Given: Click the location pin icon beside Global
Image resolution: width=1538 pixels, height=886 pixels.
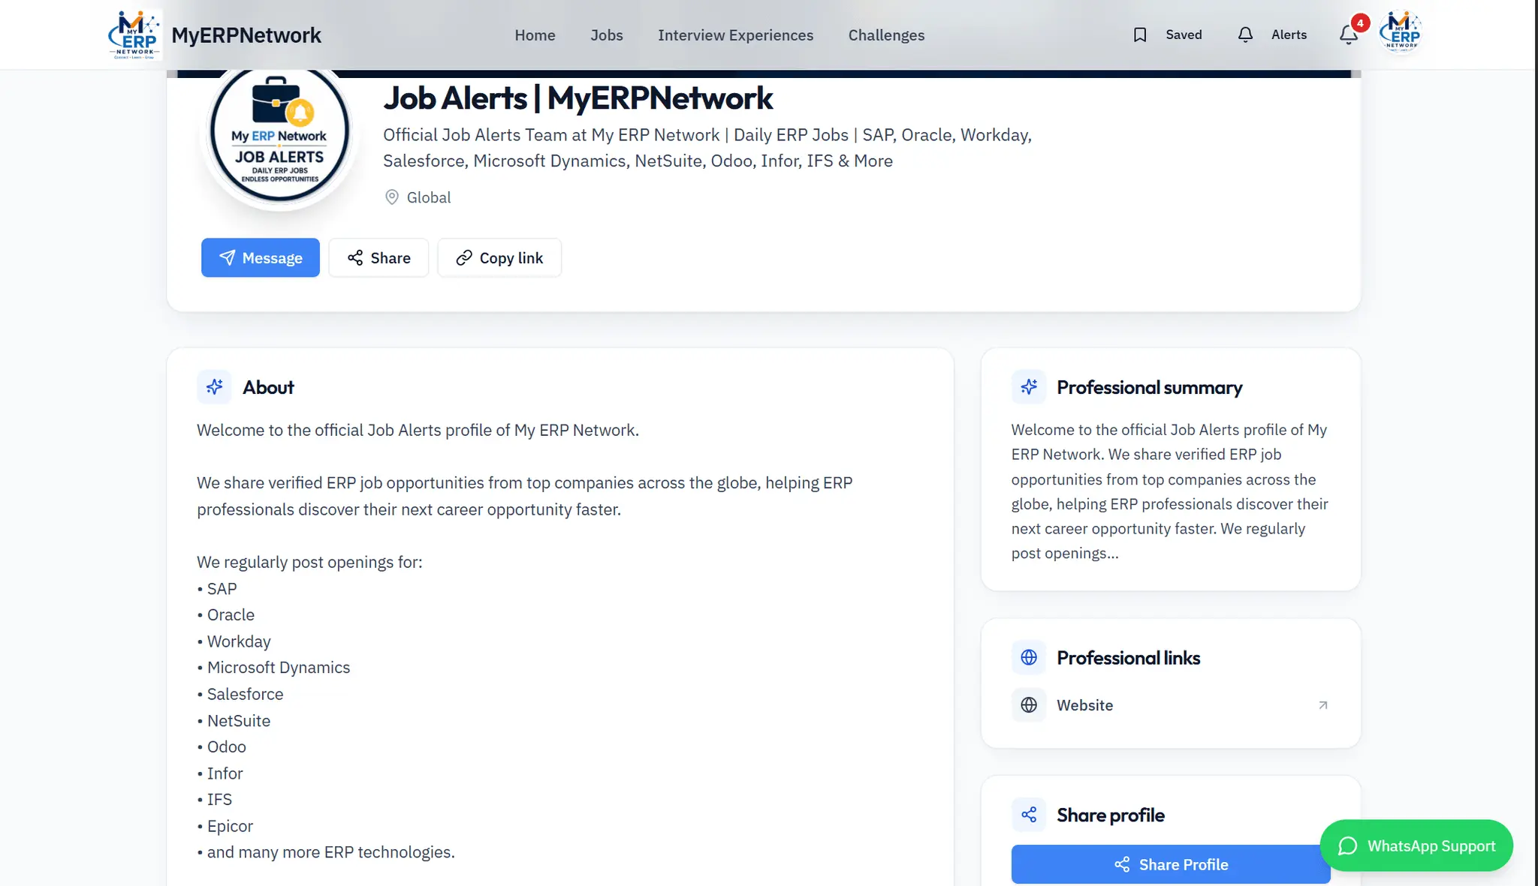Looking at the screenshot, I should (x=391, y=197).
